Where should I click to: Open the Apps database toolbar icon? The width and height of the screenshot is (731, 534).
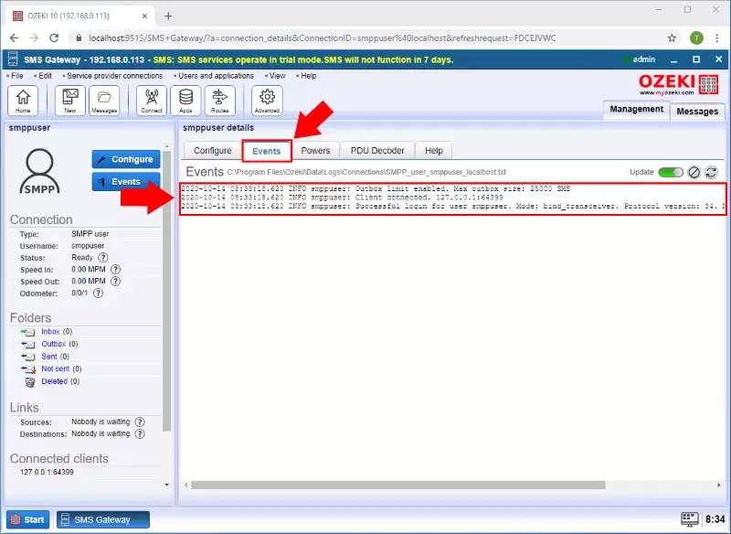[x=185, y=101]
